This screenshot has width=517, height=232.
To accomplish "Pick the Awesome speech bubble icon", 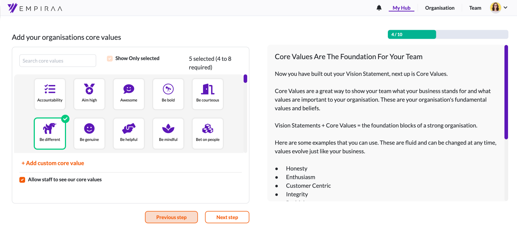I will pyautogui.click(x=129, y=90).
